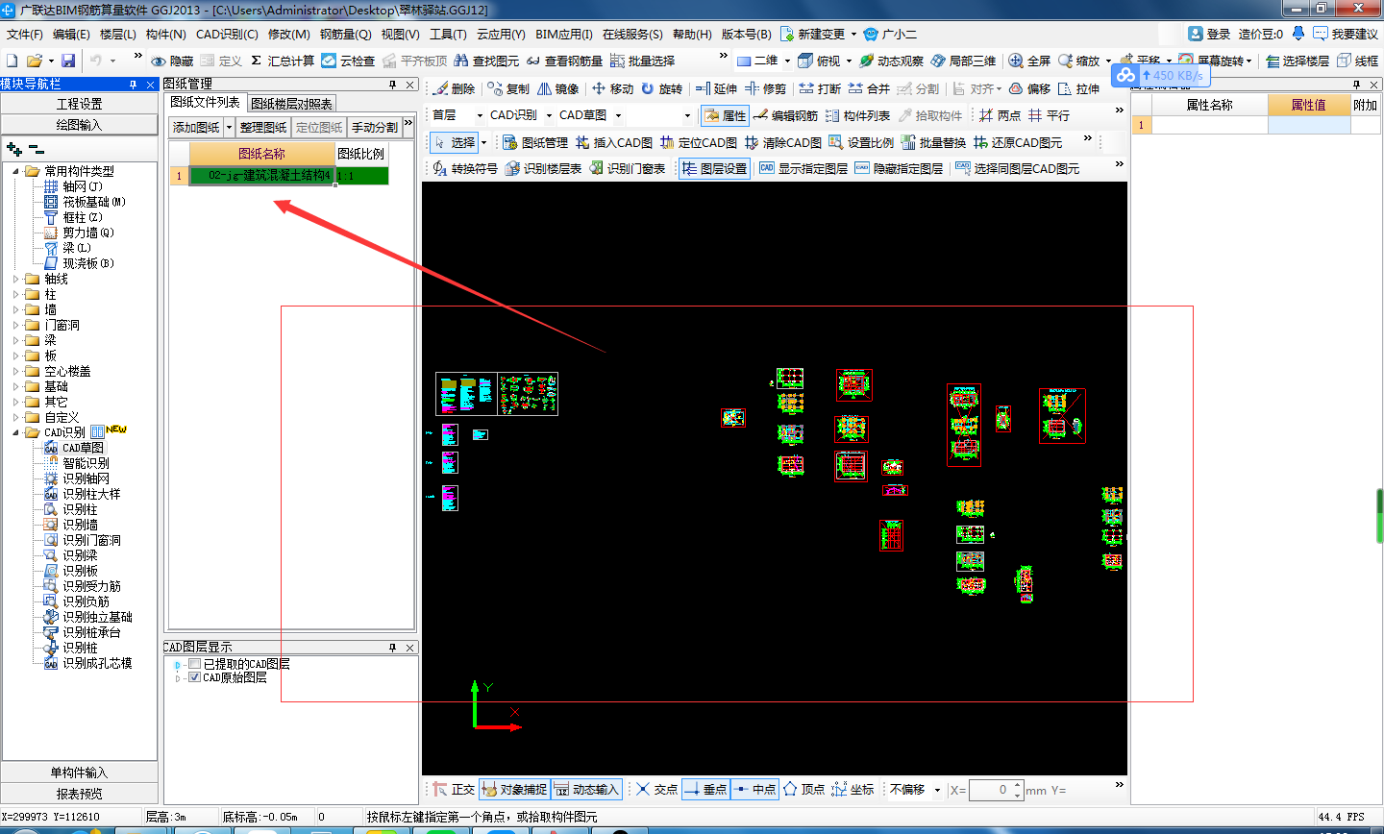The image size is (1384, 834).
Task: Activate 批量选择 tool
Action: [x=642, y=61]
